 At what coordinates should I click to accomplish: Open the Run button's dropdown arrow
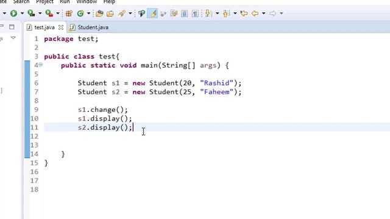[x=22, y=13]
